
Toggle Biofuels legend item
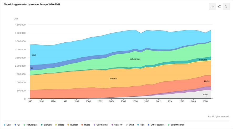pos(46,125)
